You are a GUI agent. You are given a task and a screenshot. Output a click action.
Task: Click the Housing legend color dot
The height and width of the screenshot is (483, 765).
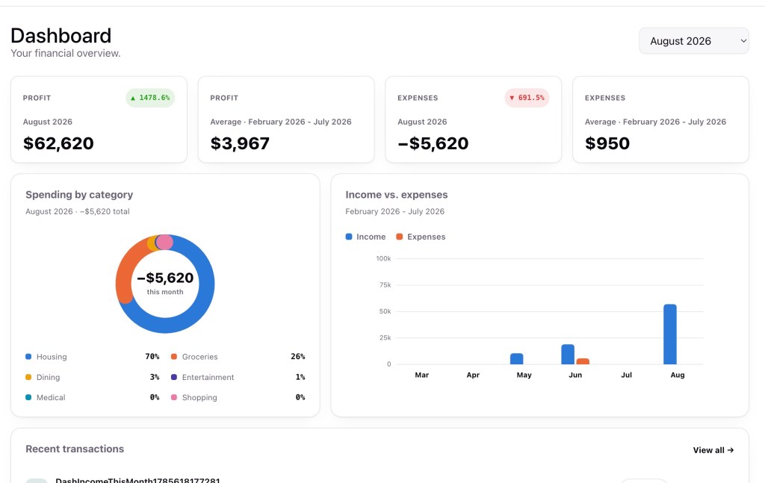tap(28, 357)
